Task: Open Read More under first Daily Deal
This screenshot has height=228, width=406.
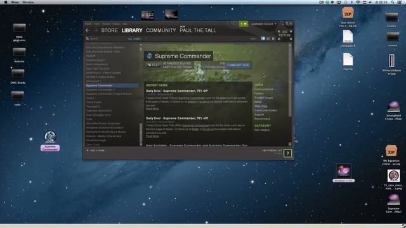Action: [152, 109]
